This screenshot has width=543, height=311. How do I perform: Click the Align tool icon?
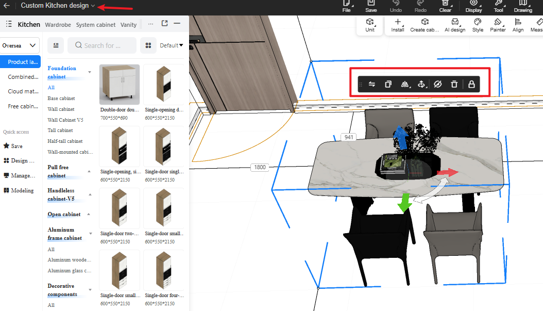(518, 25)
